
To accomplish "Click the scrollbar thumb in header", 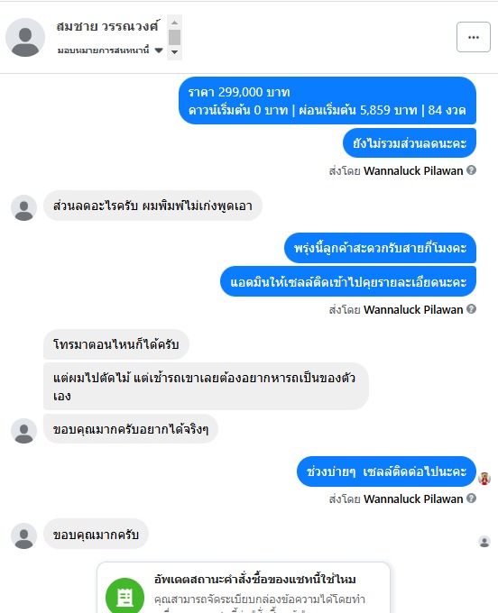I will pyautogui.click(x=174, y=38).
